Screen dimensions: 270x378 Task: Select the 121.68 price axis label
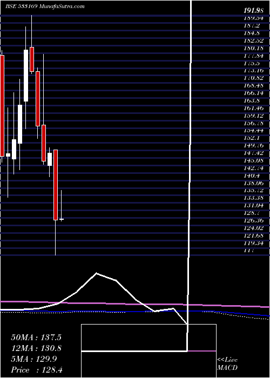[x=253, y=235]
